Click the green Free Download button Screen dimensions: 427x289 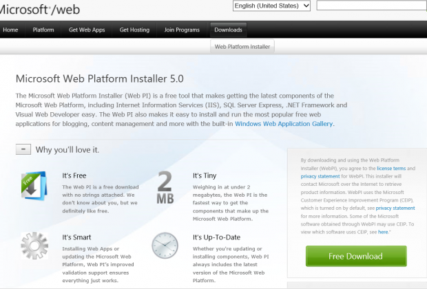pos(356,256)
